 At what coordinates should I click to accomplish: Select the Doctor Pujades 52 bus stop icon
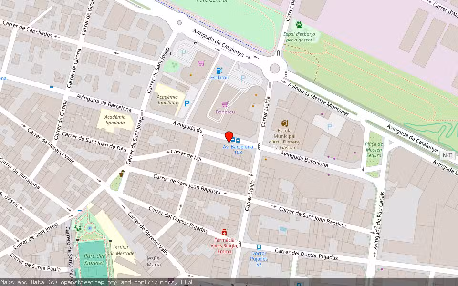259,247
